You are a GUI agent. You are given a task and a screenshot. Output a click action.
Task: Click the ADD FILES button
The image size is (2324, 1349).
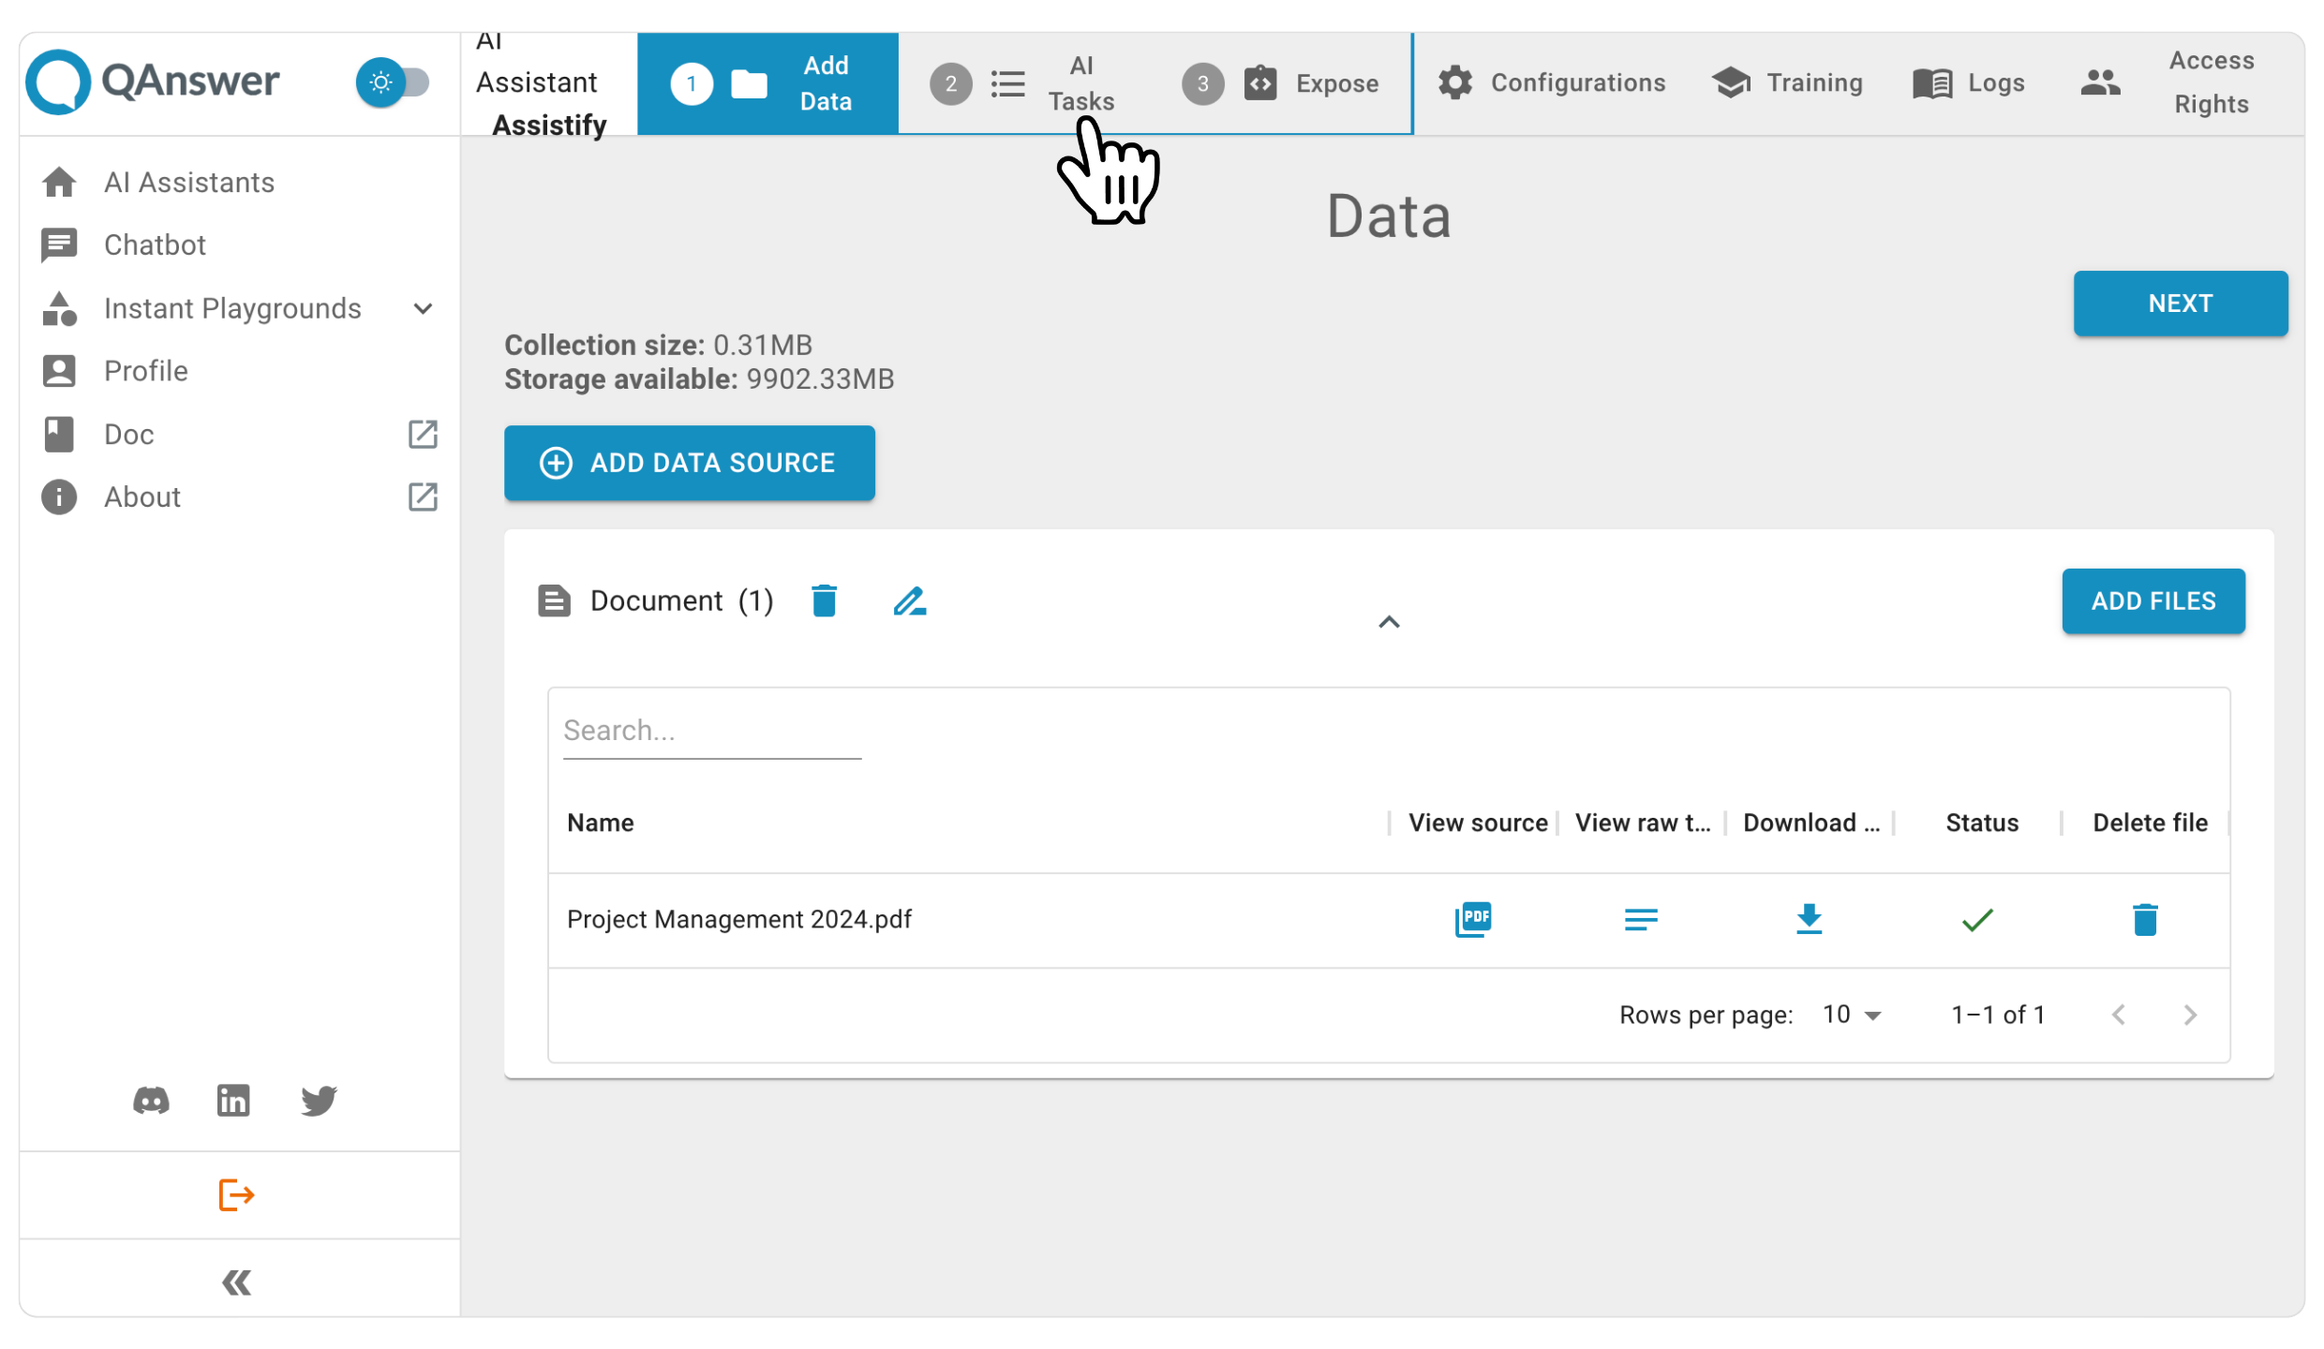[2153, 601]
